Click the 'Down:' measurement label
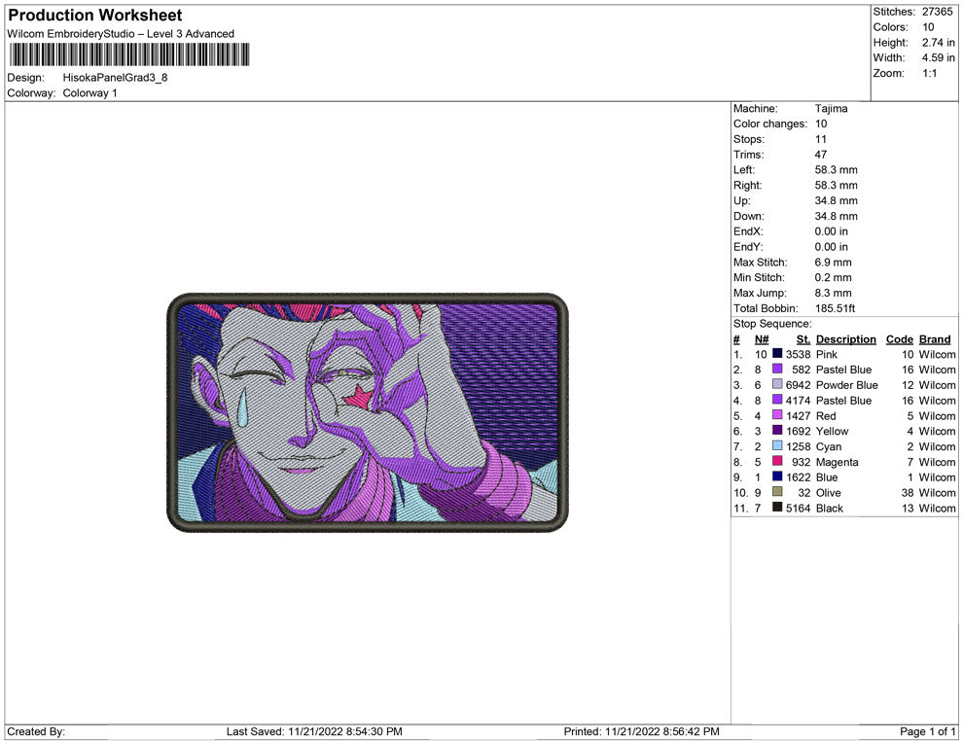Image resolution: width=963 pixels, height=741 pixels. tap(749, 216)
